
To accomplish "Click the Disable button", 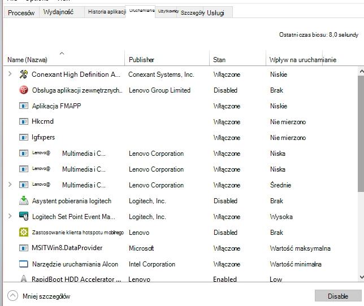I will [x=338, y=296].
